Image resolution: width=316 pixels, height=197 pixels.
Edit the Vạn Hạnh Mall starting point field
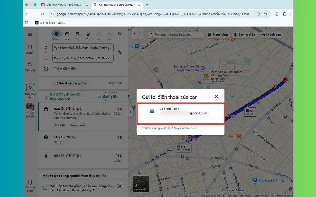tap(83, 48)
